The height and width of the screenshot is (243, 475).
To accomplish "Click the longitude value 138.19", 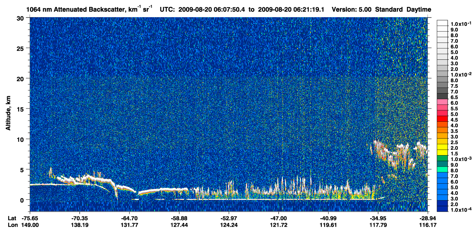I will point(80,225).
